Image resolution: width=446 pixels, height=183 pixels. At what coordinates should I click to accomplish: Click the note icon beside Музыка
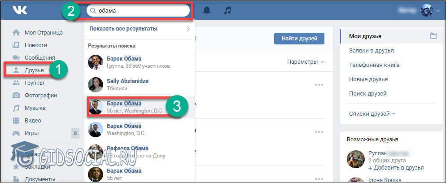coord(16,108)
